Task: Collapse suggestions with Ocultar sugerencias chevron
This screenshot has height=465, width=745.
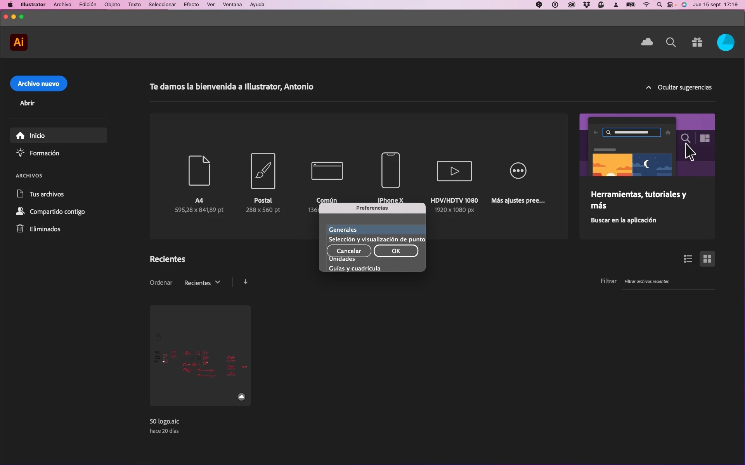Action: click(648, 88)
